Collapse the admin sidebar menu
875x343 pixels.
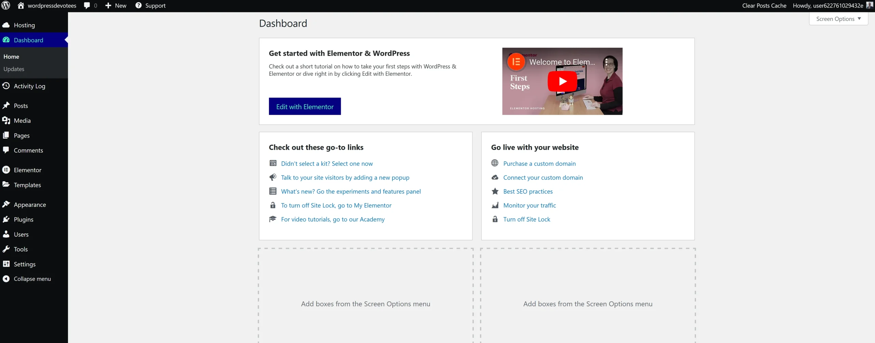(32, 278)
